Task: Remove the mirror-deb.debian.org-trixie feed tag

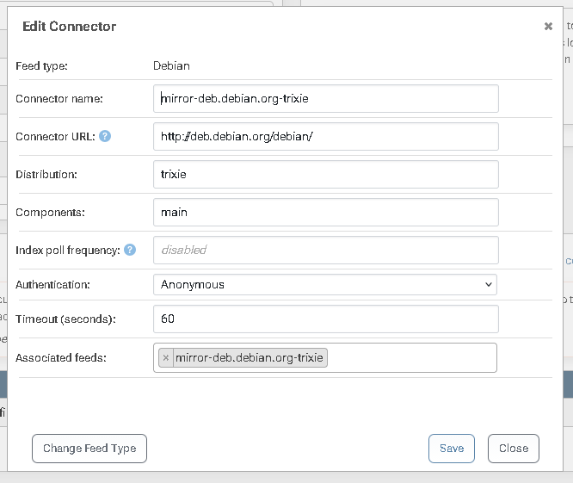Action: click(x=166, y=357)
